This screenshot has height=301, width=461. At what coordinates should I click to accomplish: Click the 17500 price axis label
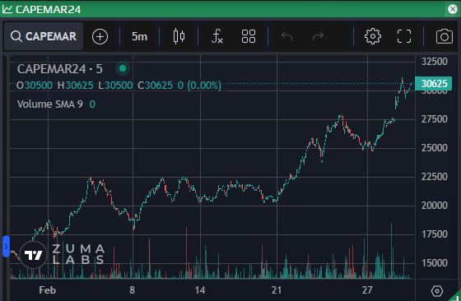click(435, 234)
